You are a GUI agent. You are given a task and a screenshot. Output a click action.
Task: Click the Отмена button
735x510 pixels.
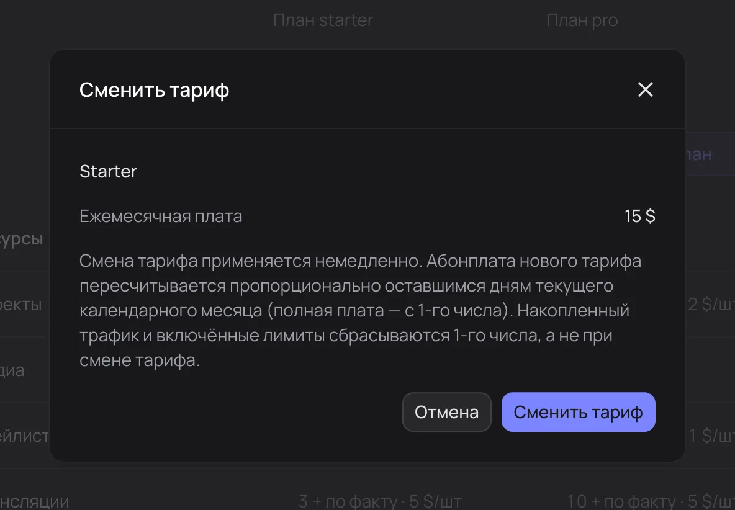tap(447, 412)
